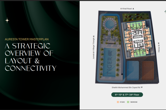Click the green 1 Bedroom legend swatch
This screenshot has height=110, width=166.
[128, 102]
